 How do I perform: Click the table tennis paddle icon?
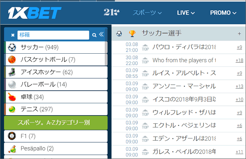coord(12,97)
